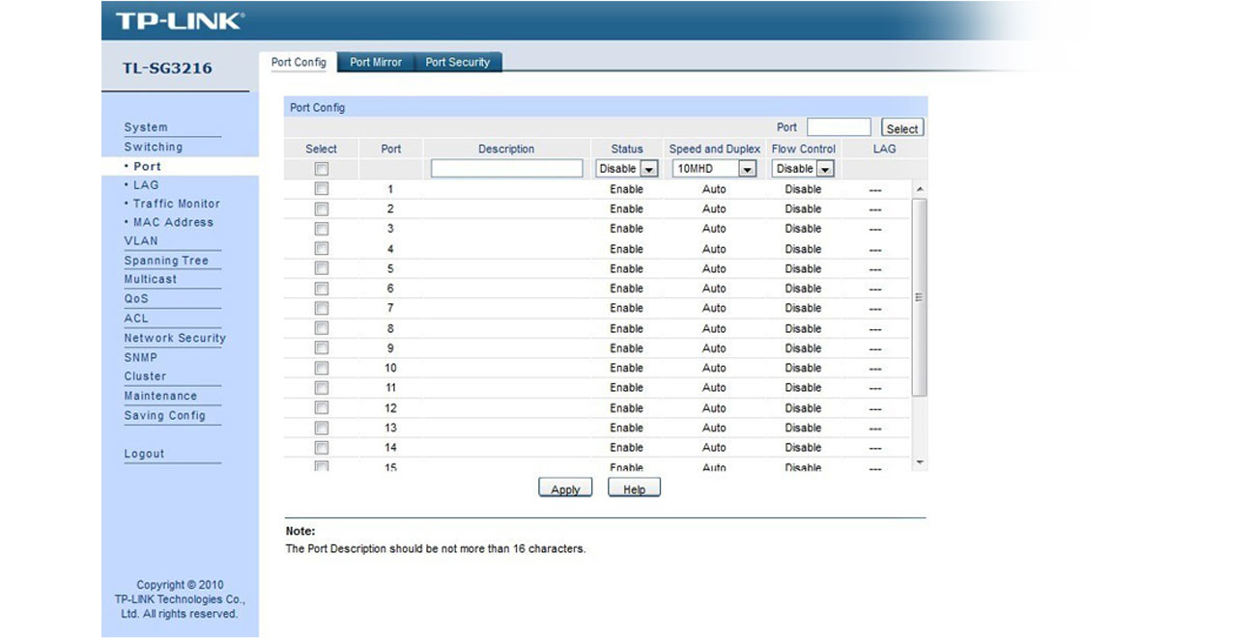The image size is (1256, 638).
Task: Open the Status dropdown
Action: point(627,169)
